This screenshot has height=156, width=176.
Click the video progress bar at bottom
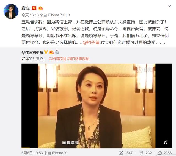[97, 148]
